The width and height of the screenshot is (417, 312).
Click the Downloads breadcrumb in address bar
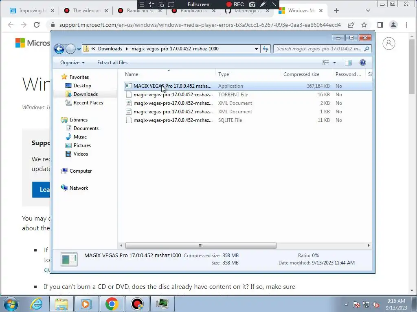click(x=110, y=49)
